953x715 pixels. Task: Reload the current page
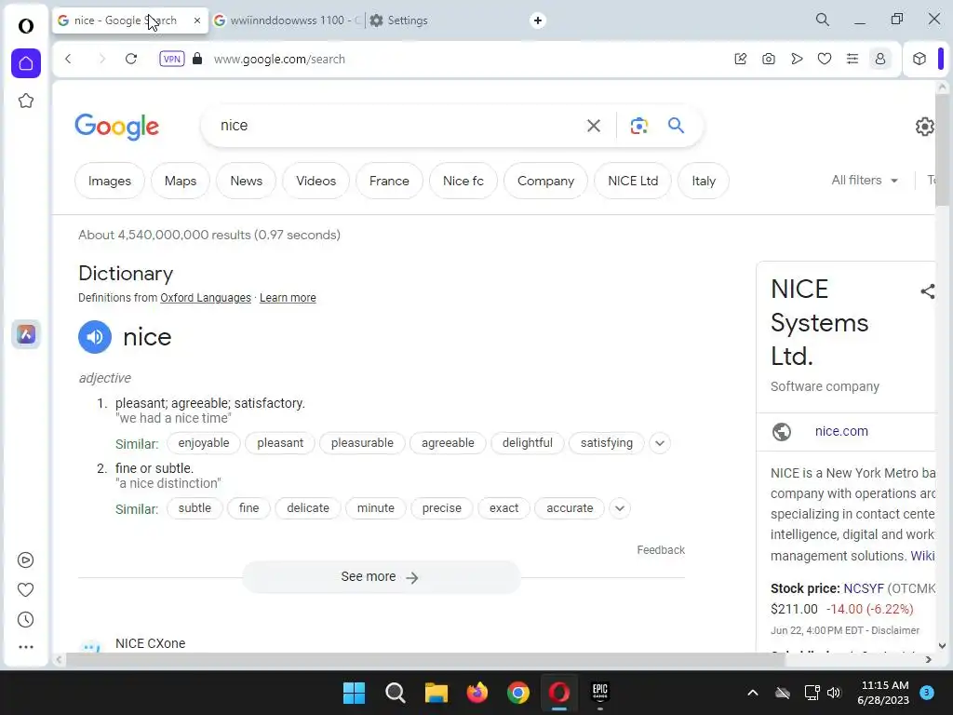[x=130, y=59]
